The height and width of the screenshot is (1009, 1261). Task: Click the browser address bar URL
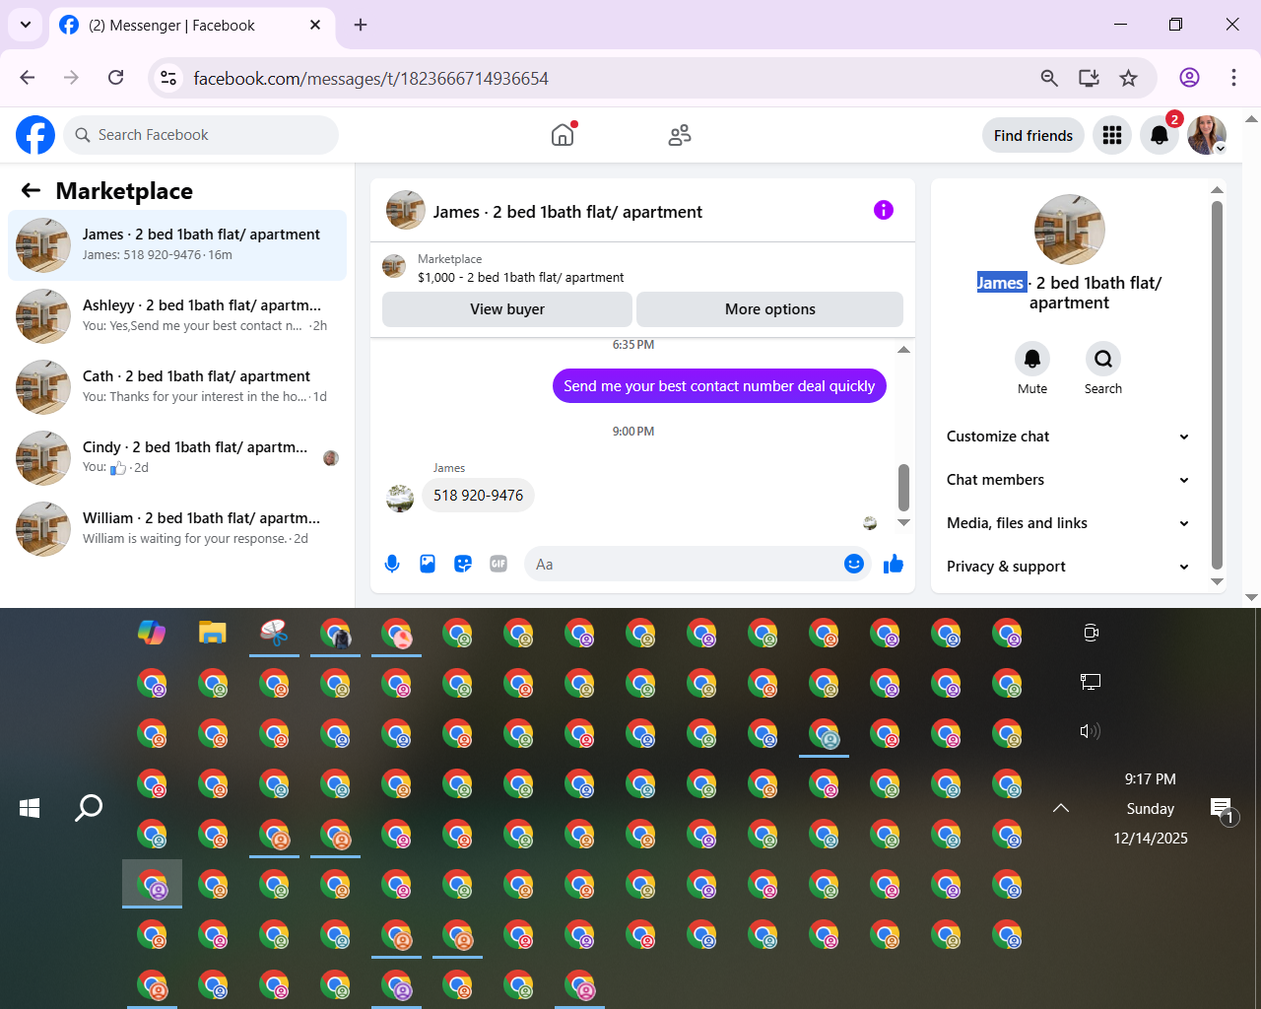370,78
